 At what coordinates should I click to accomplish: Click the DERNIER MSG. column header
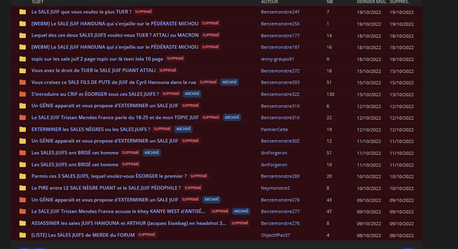click(x=372, y=2)
